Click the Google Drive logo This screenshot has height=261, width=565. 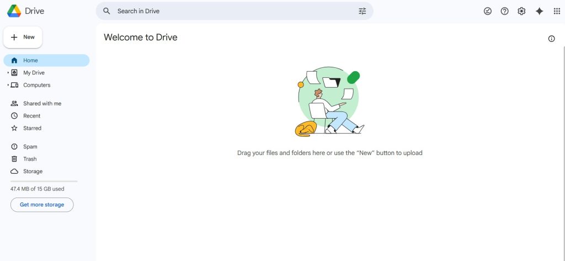click(x=14, y=11)
